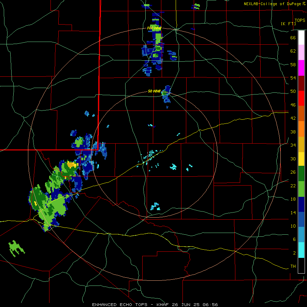Select the dark red maroon legend swatch
The width and height of the screenshot is (307, 307).
301,83
